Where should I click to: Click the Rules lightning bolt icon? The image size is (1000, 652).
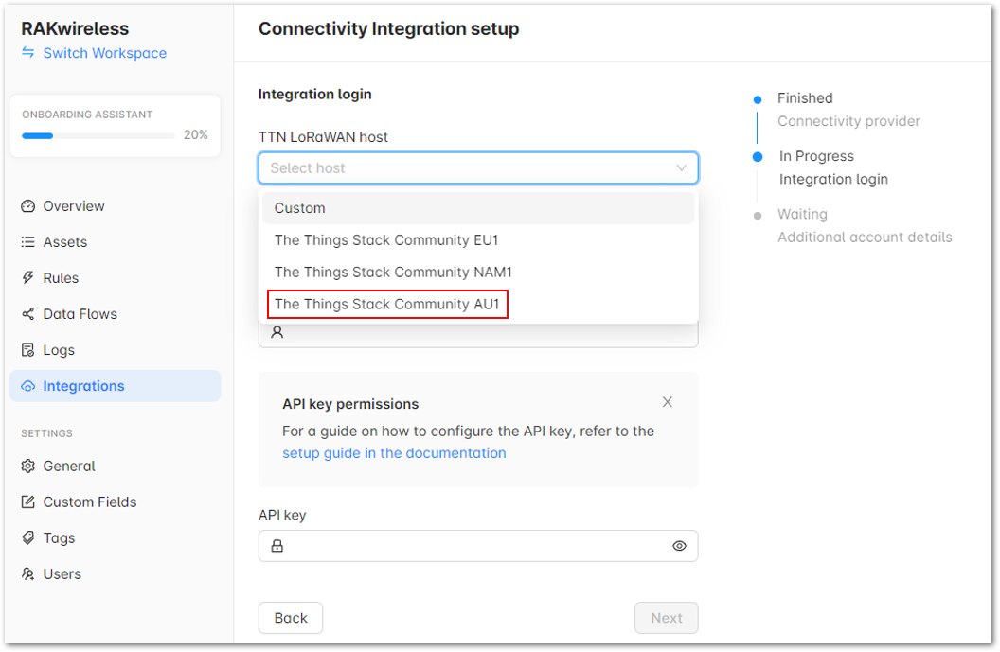28,278
